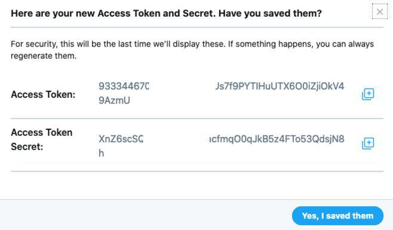The width and height of the screenshot is (393, 230).
Task: Click the empty space below the secret row
Action: (x=197, y=185)
